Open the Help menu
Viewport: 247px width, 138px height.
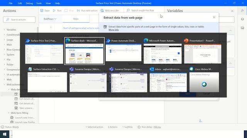tap(58, 3)
